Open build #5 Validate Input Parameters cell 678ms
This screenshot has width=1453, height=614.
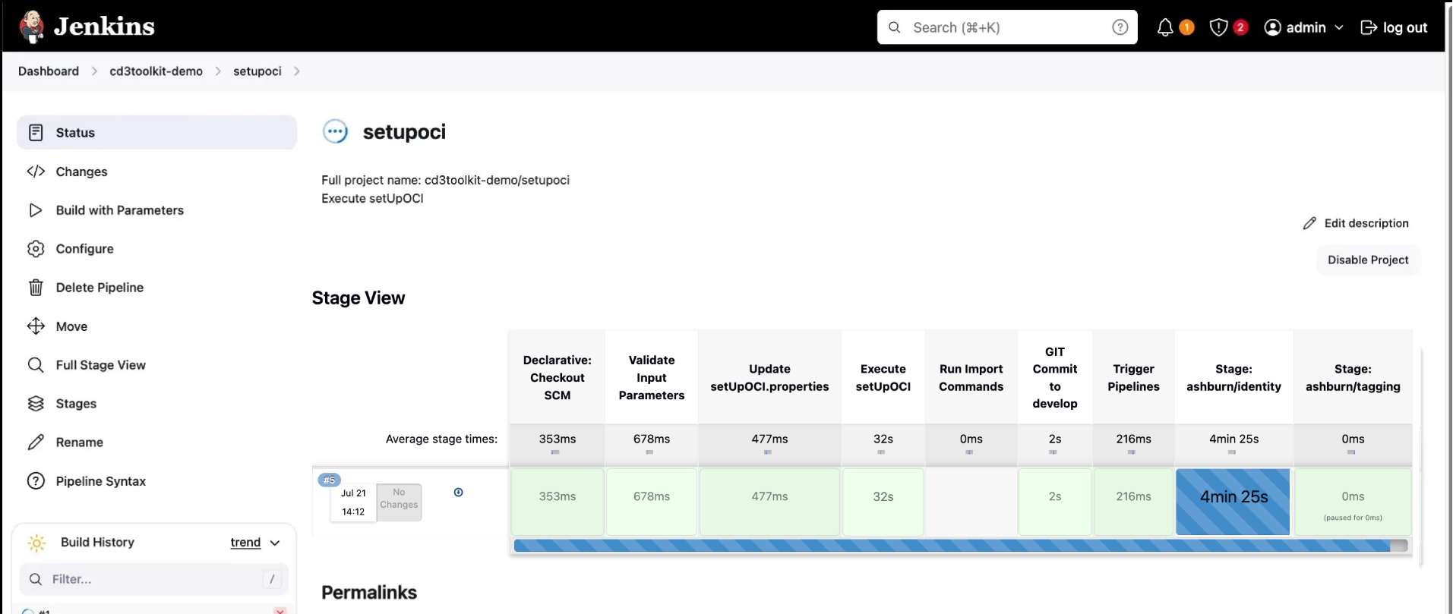(652, 502)
